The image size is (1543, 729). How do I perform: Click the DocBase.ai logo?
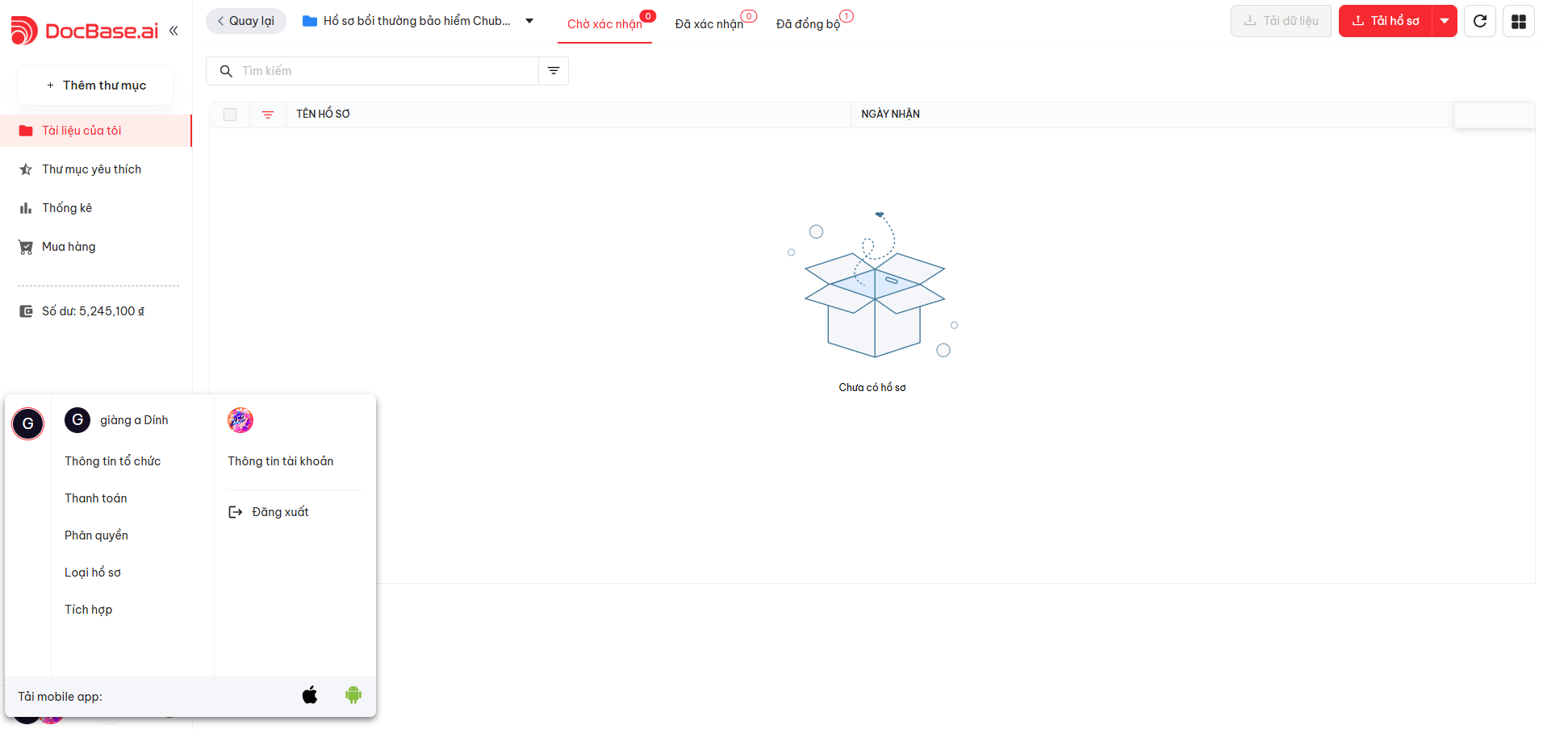tap(85, 31)
